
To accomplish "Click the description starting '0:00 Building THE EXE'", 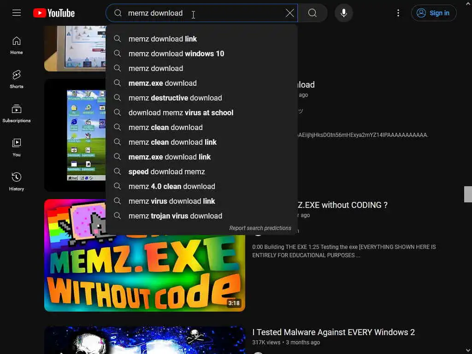I will tap(344, 251).
